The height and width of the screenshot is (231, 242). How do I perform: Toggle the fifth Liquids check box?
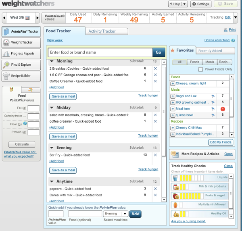193,178
